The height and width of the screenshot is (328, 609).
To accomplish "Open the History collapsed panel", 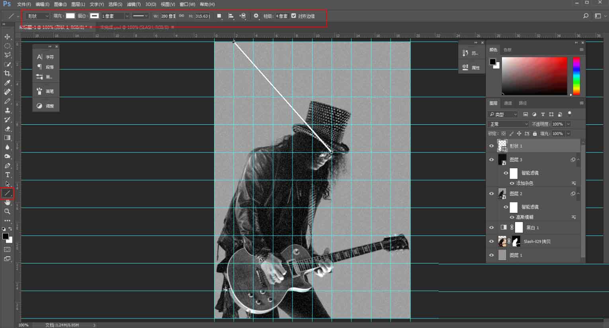I will [x=470, y=53].
